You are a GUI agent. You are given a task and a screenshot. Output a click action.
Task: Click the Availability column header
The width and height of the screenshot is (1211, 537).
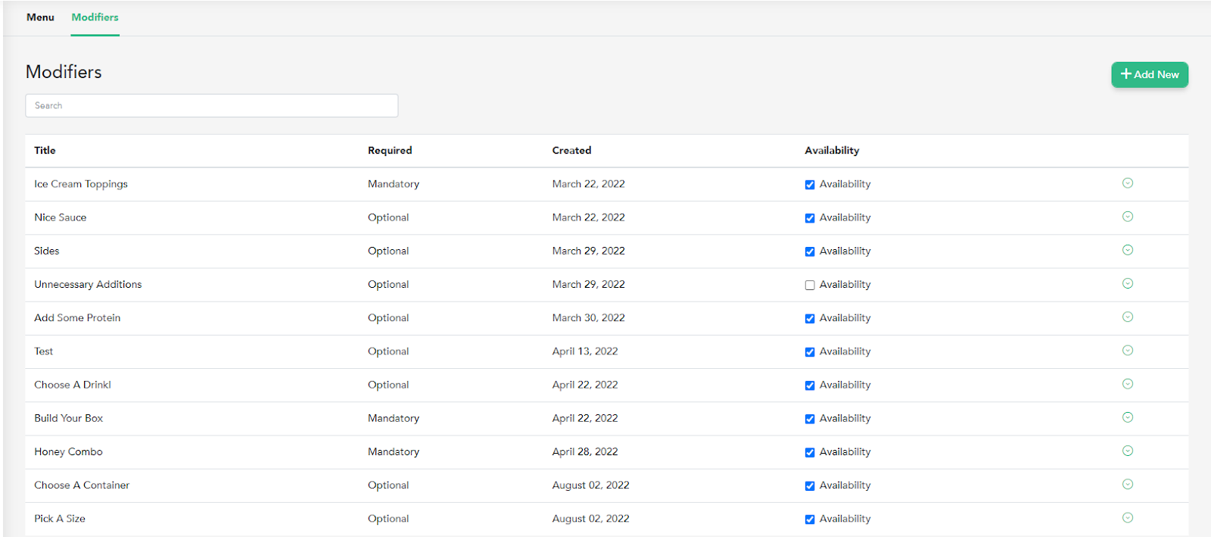(x=832, y=151)
